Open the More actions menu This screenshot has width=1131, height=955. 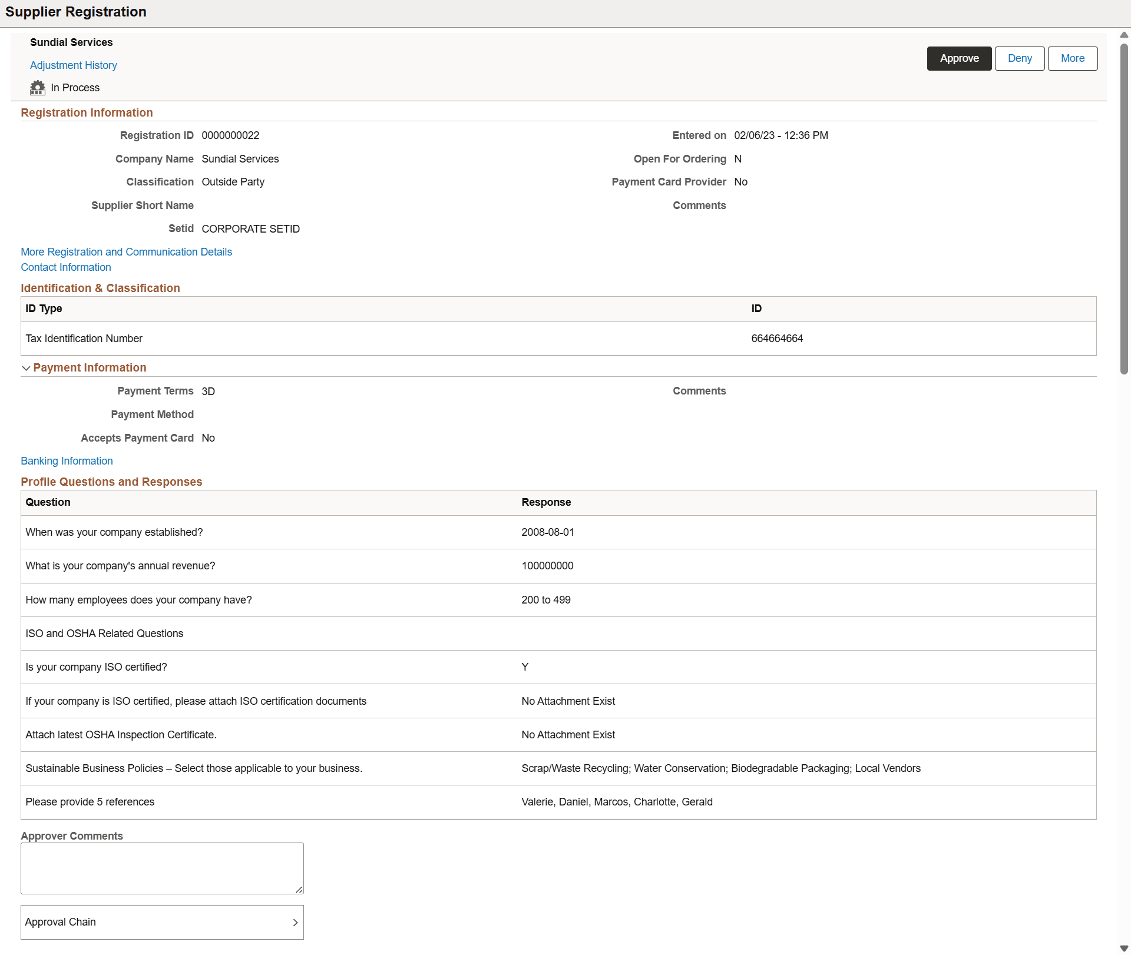(x=1072, y=58)
